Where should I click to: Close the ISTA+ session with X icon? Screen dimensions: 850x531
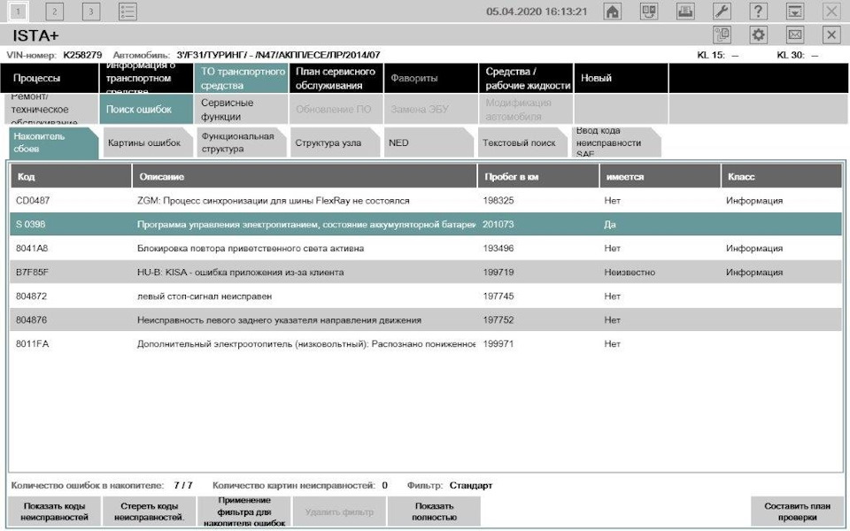tap(831, 35)
